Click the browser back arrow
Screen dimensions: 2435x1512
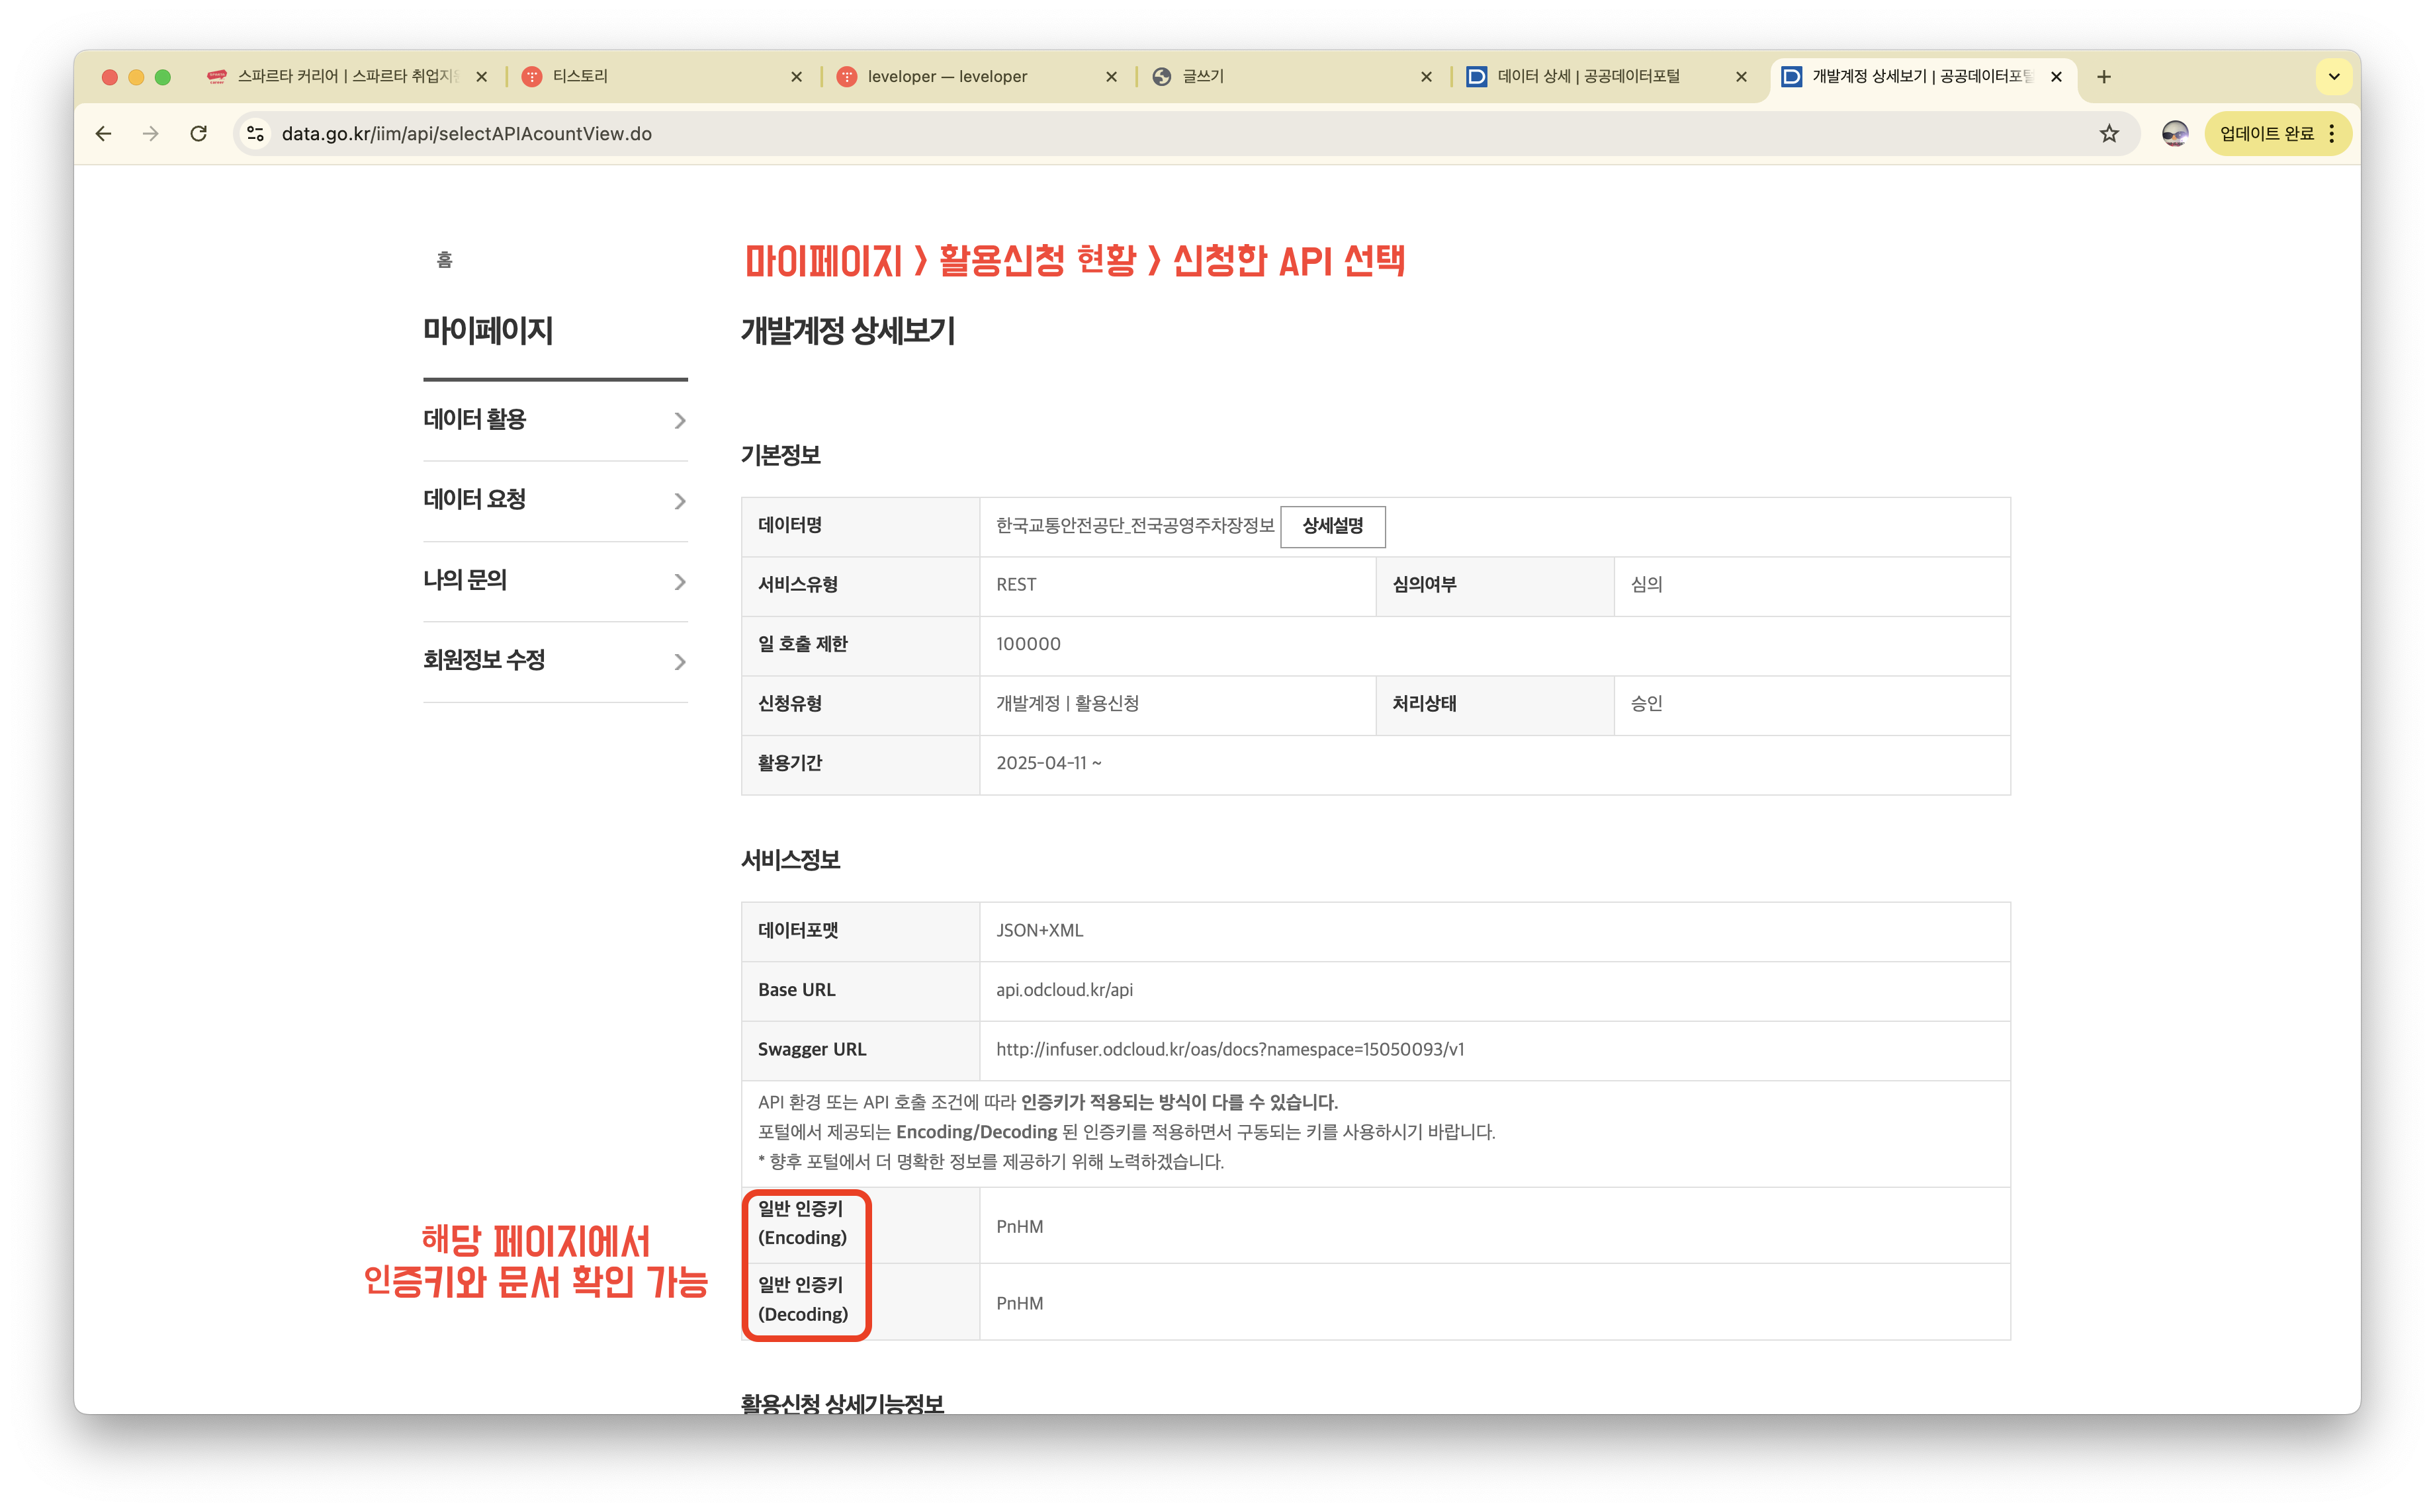coord(103,134)
